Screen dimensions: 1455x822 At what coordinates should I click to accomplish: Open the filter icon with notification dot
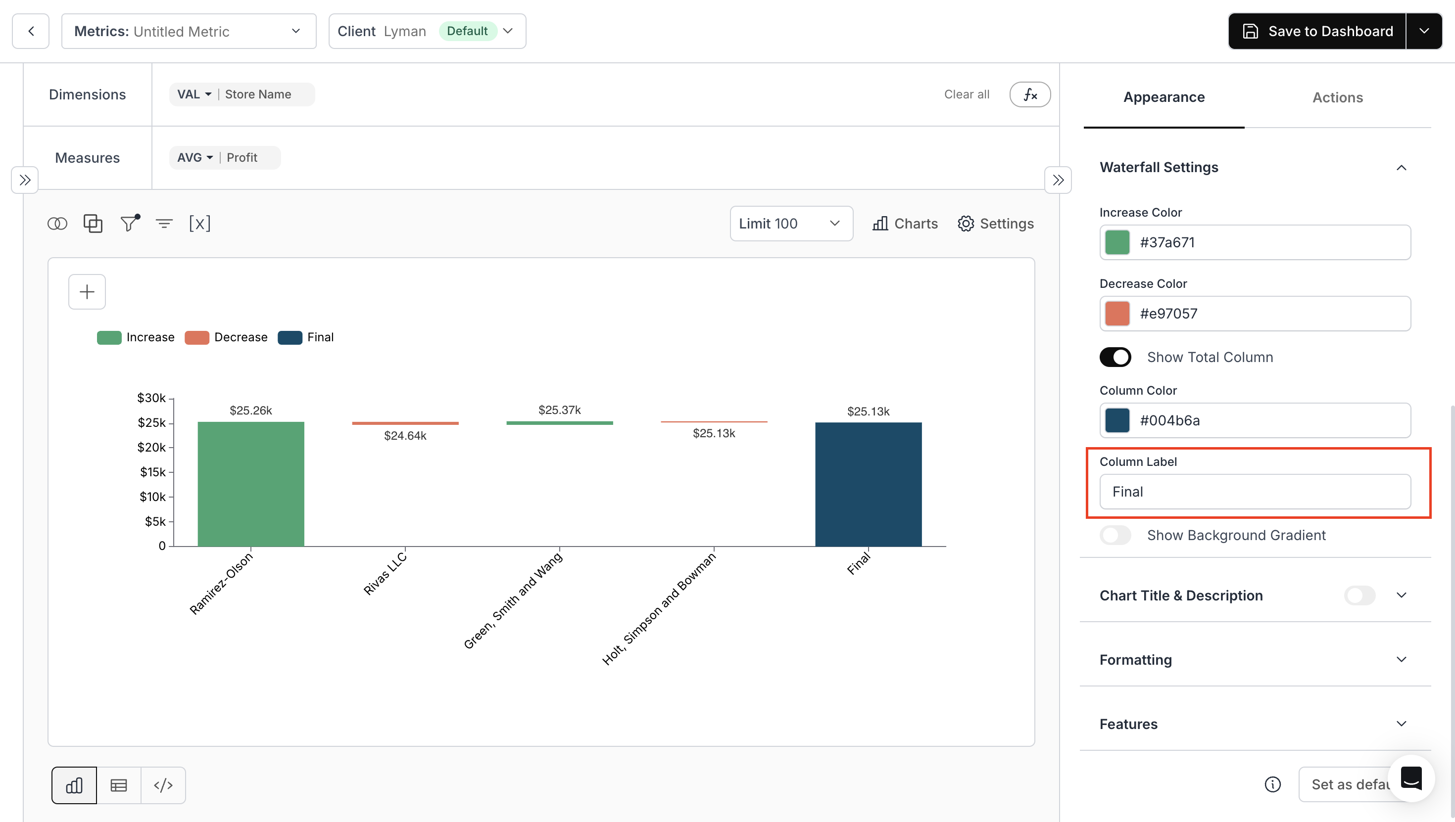click(x=128, y=224)
